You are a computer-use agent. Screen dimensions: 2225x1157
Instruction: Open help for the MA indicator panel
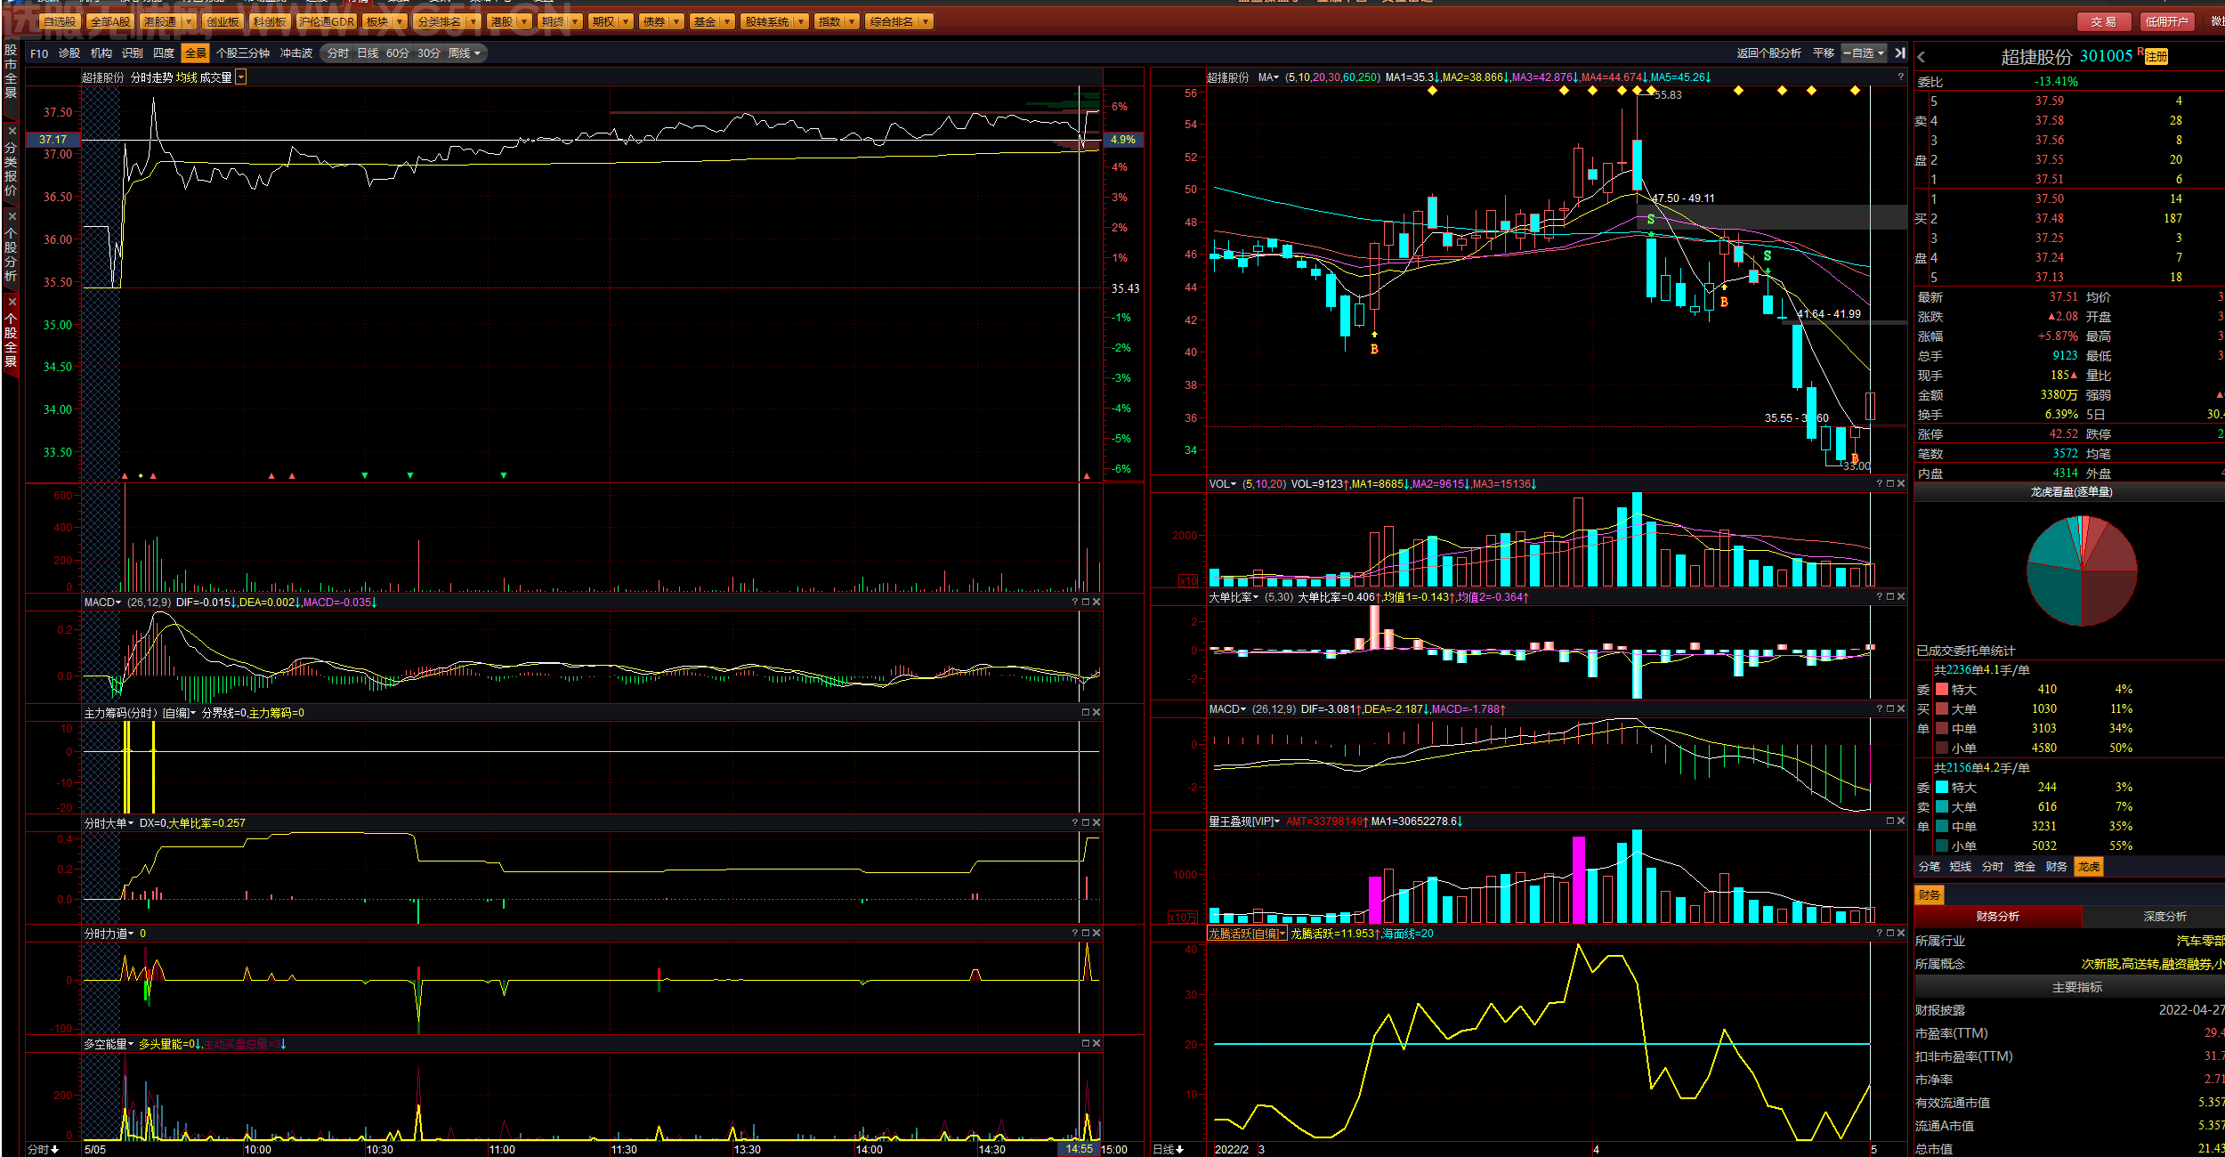pos(1900,77)
